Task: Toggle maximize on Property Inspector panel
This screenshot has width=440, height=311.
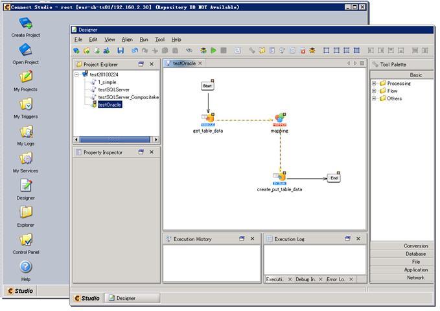Action: tap(141, 152)
